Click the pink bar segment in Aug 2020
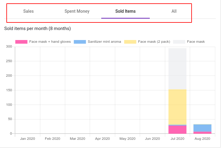Screen dimensions: 221x148 coord(202,133)
